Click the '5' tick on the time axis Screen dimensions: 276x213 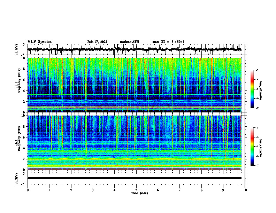click(136, 190)
